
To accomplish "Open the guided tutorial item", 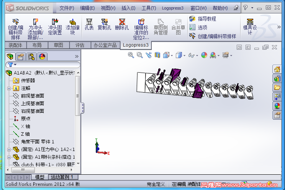I will tap(203, 18).
